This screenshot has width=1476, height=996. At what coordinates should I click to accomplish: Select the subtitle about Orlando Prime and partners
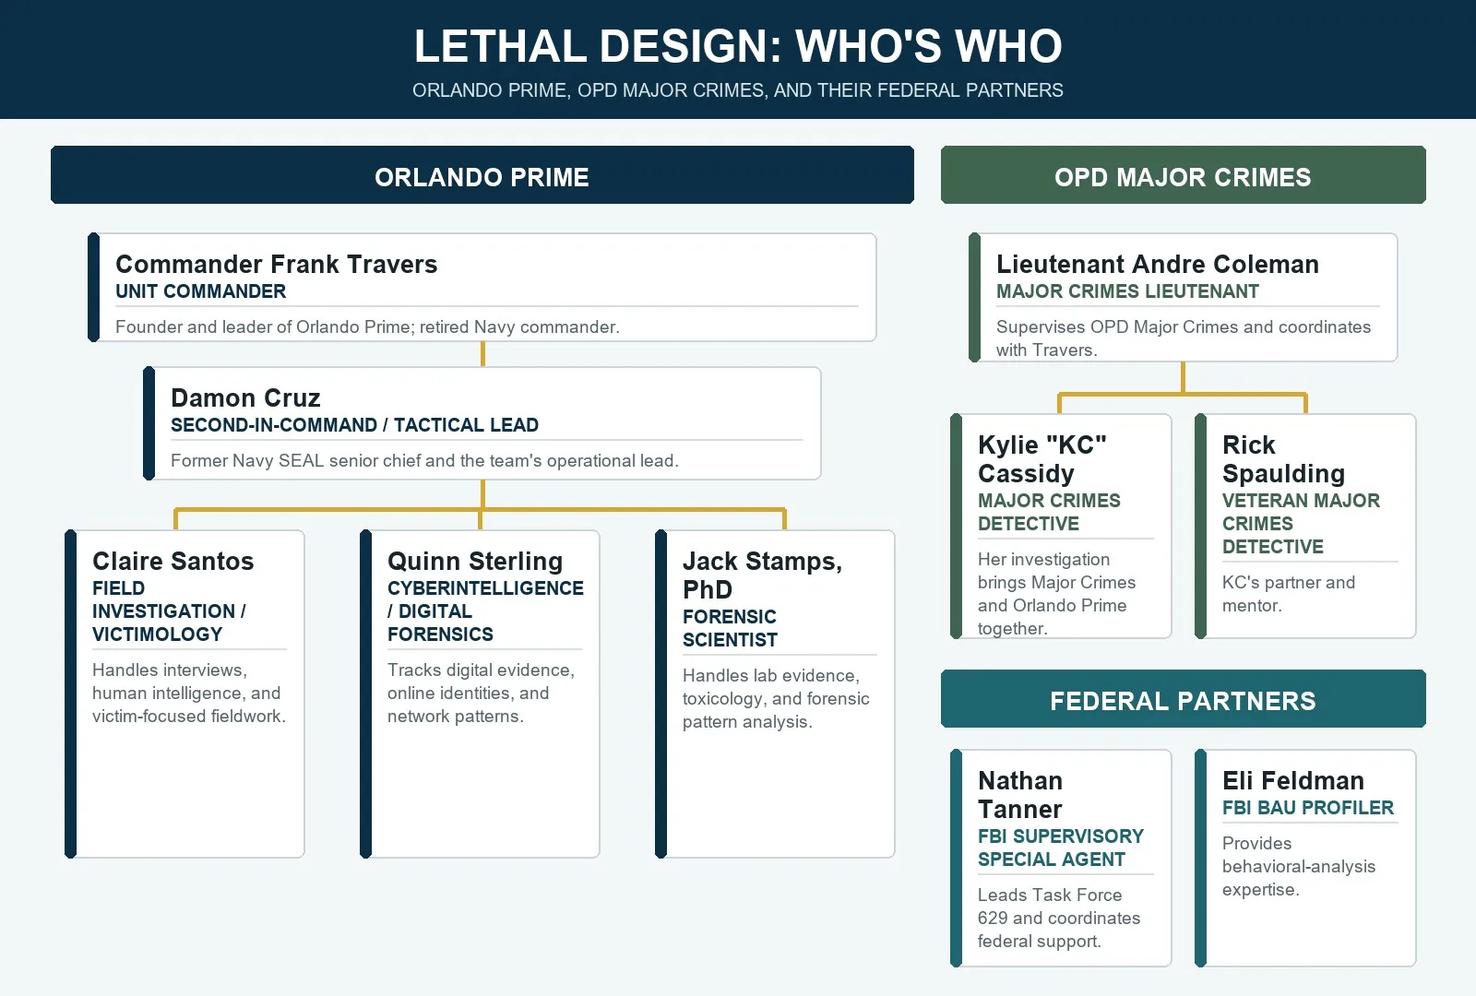pyautogui.click(x=738, y=90)
